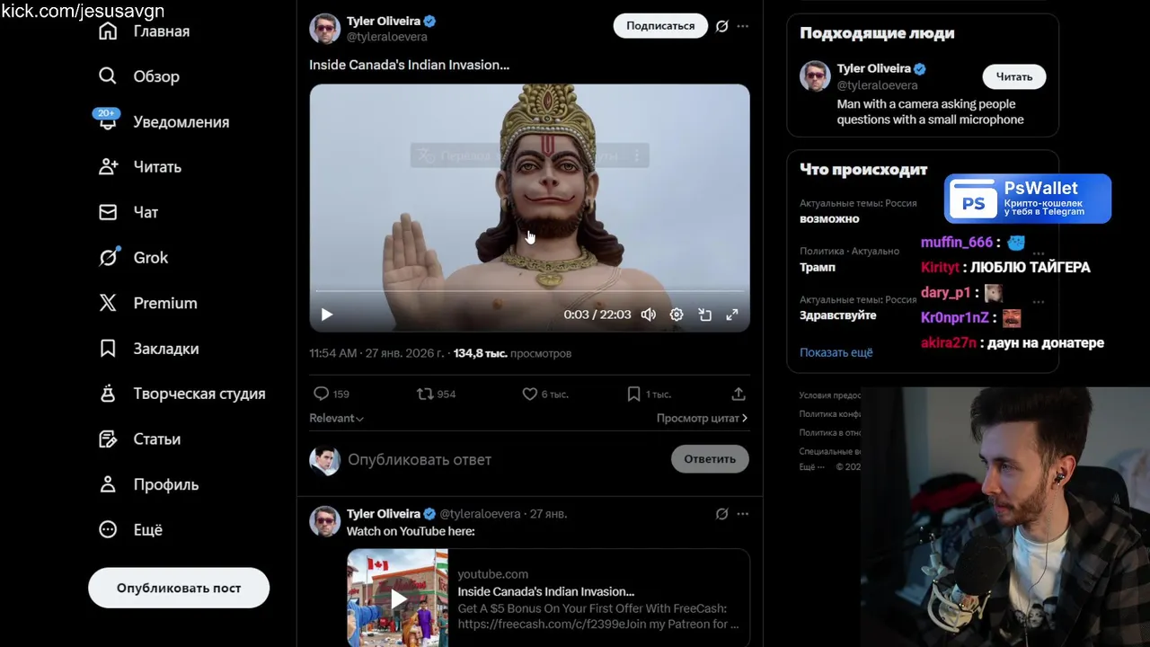Open the Статьи icon
This screenshot has height=647, width=1150.
(x=108, y=439)
